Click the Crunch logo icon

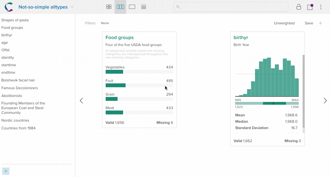point(9,7)
